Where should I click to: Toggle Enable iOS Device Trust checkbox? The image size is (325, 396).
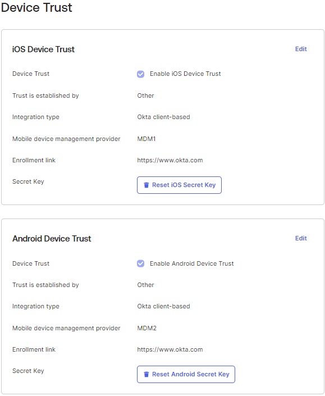140,74
